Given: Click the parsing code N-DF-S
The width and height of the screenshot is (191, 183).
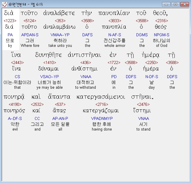Looking at the screenshot, I should 152,77.
